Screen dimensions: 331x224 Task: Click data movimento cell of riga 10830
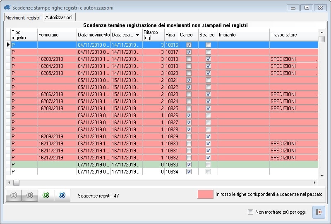coord(94,144)
